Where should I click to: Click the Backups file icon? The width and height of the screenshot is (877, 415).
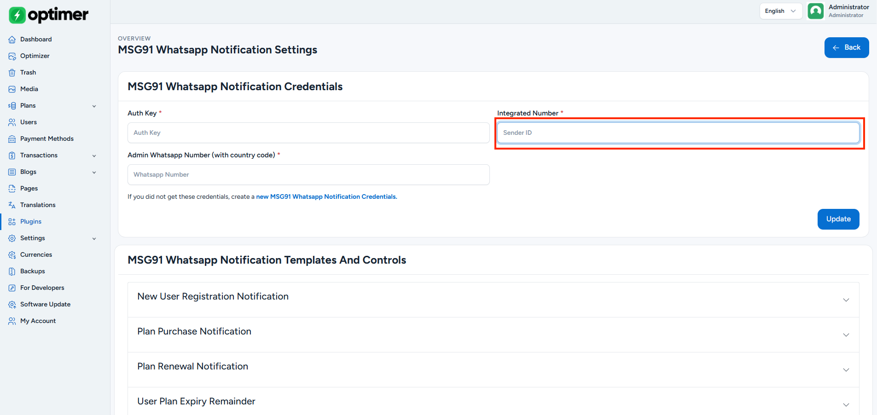tap(12, 271)
